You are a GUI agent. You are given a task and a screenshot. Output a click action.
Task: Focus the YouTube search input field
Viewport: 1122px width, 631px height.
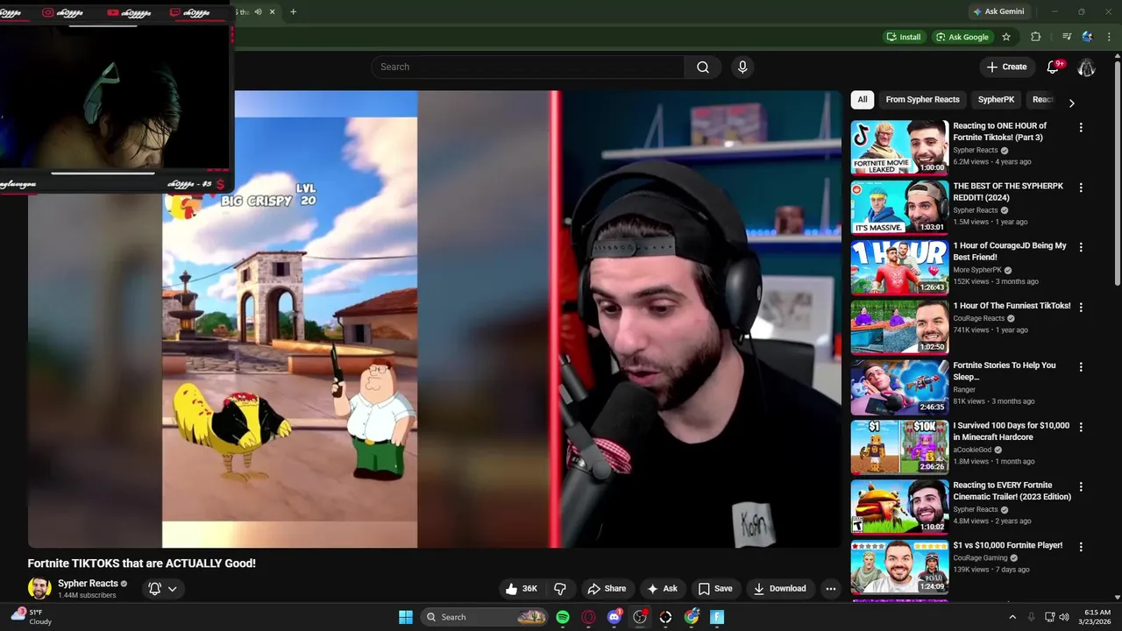528,67
